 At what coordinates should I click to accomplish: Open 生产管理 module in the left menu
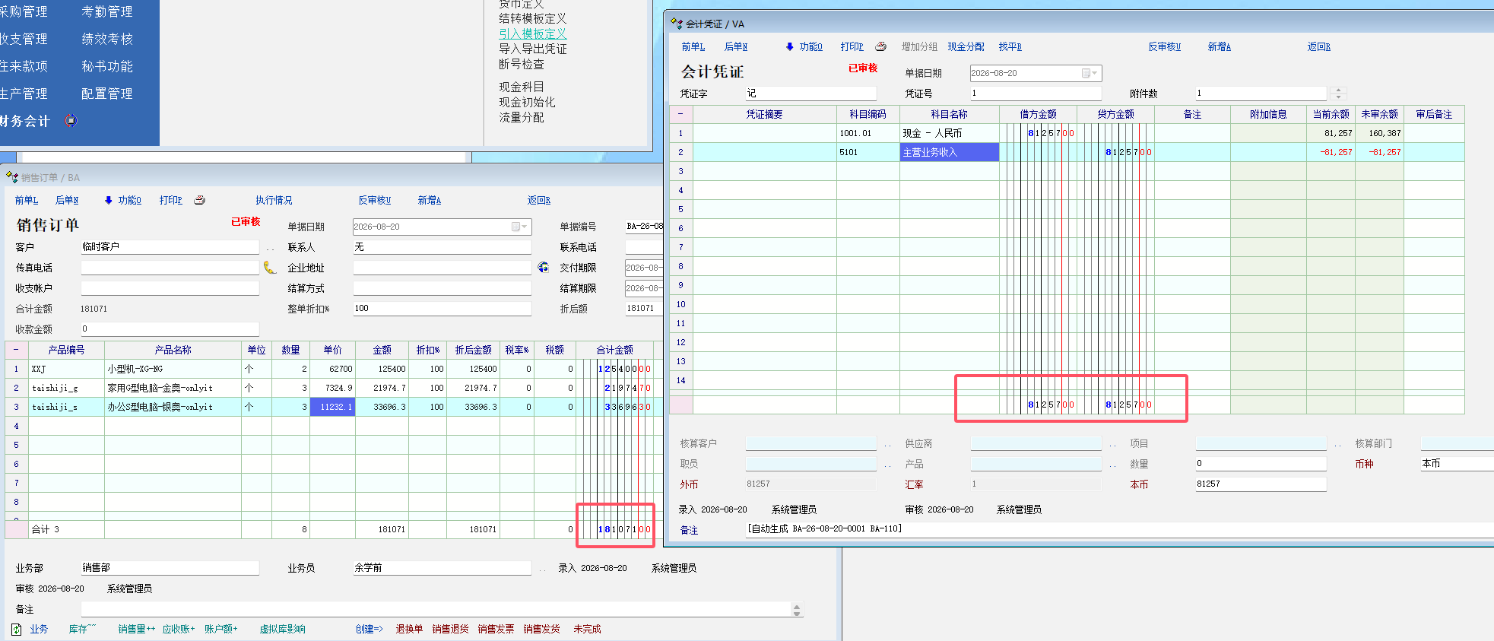(23, 94)
